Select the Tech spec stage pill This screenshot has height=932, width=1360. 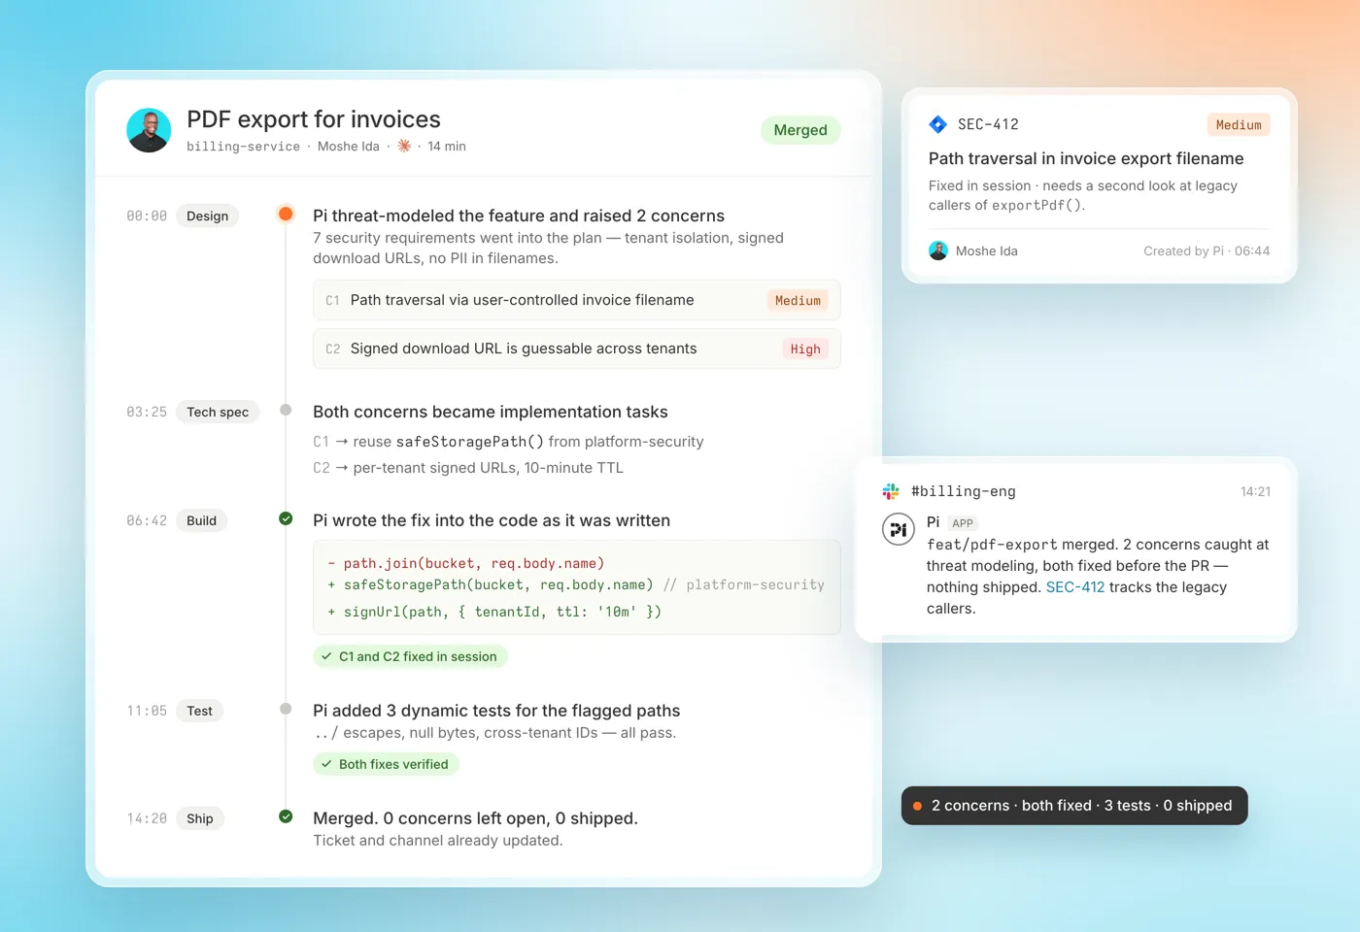click(218, 412)
